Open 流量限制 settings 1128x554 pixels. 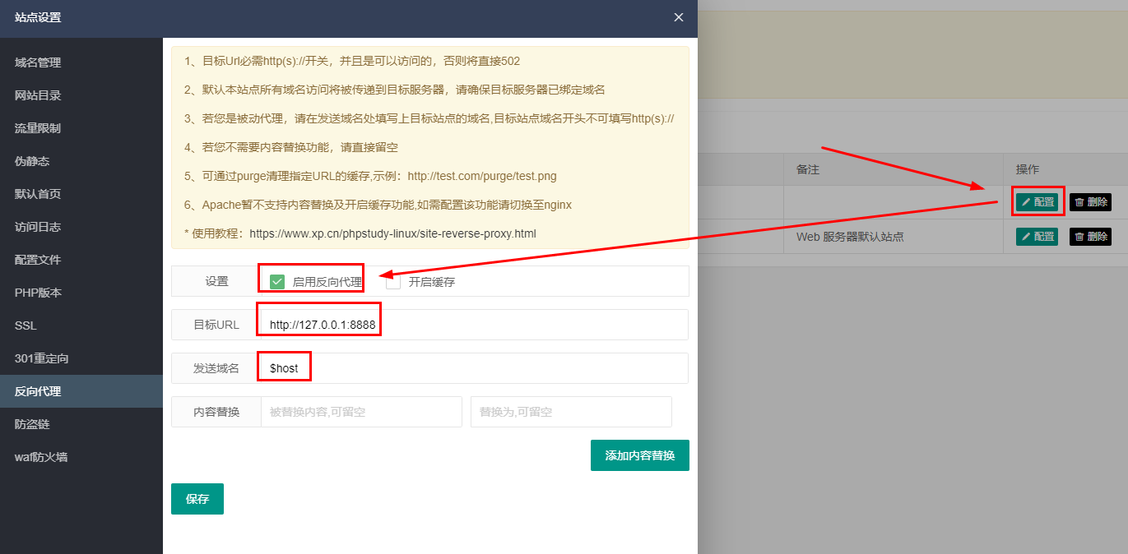[81, 128]
